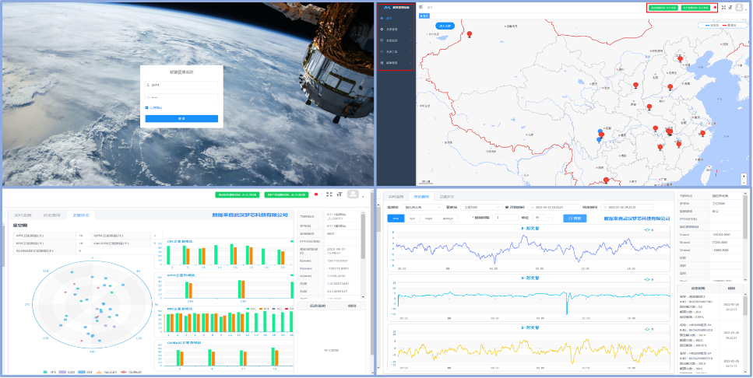Expand the system monitoring item in the sidebar
753x378 pixels.
point(396,40)
